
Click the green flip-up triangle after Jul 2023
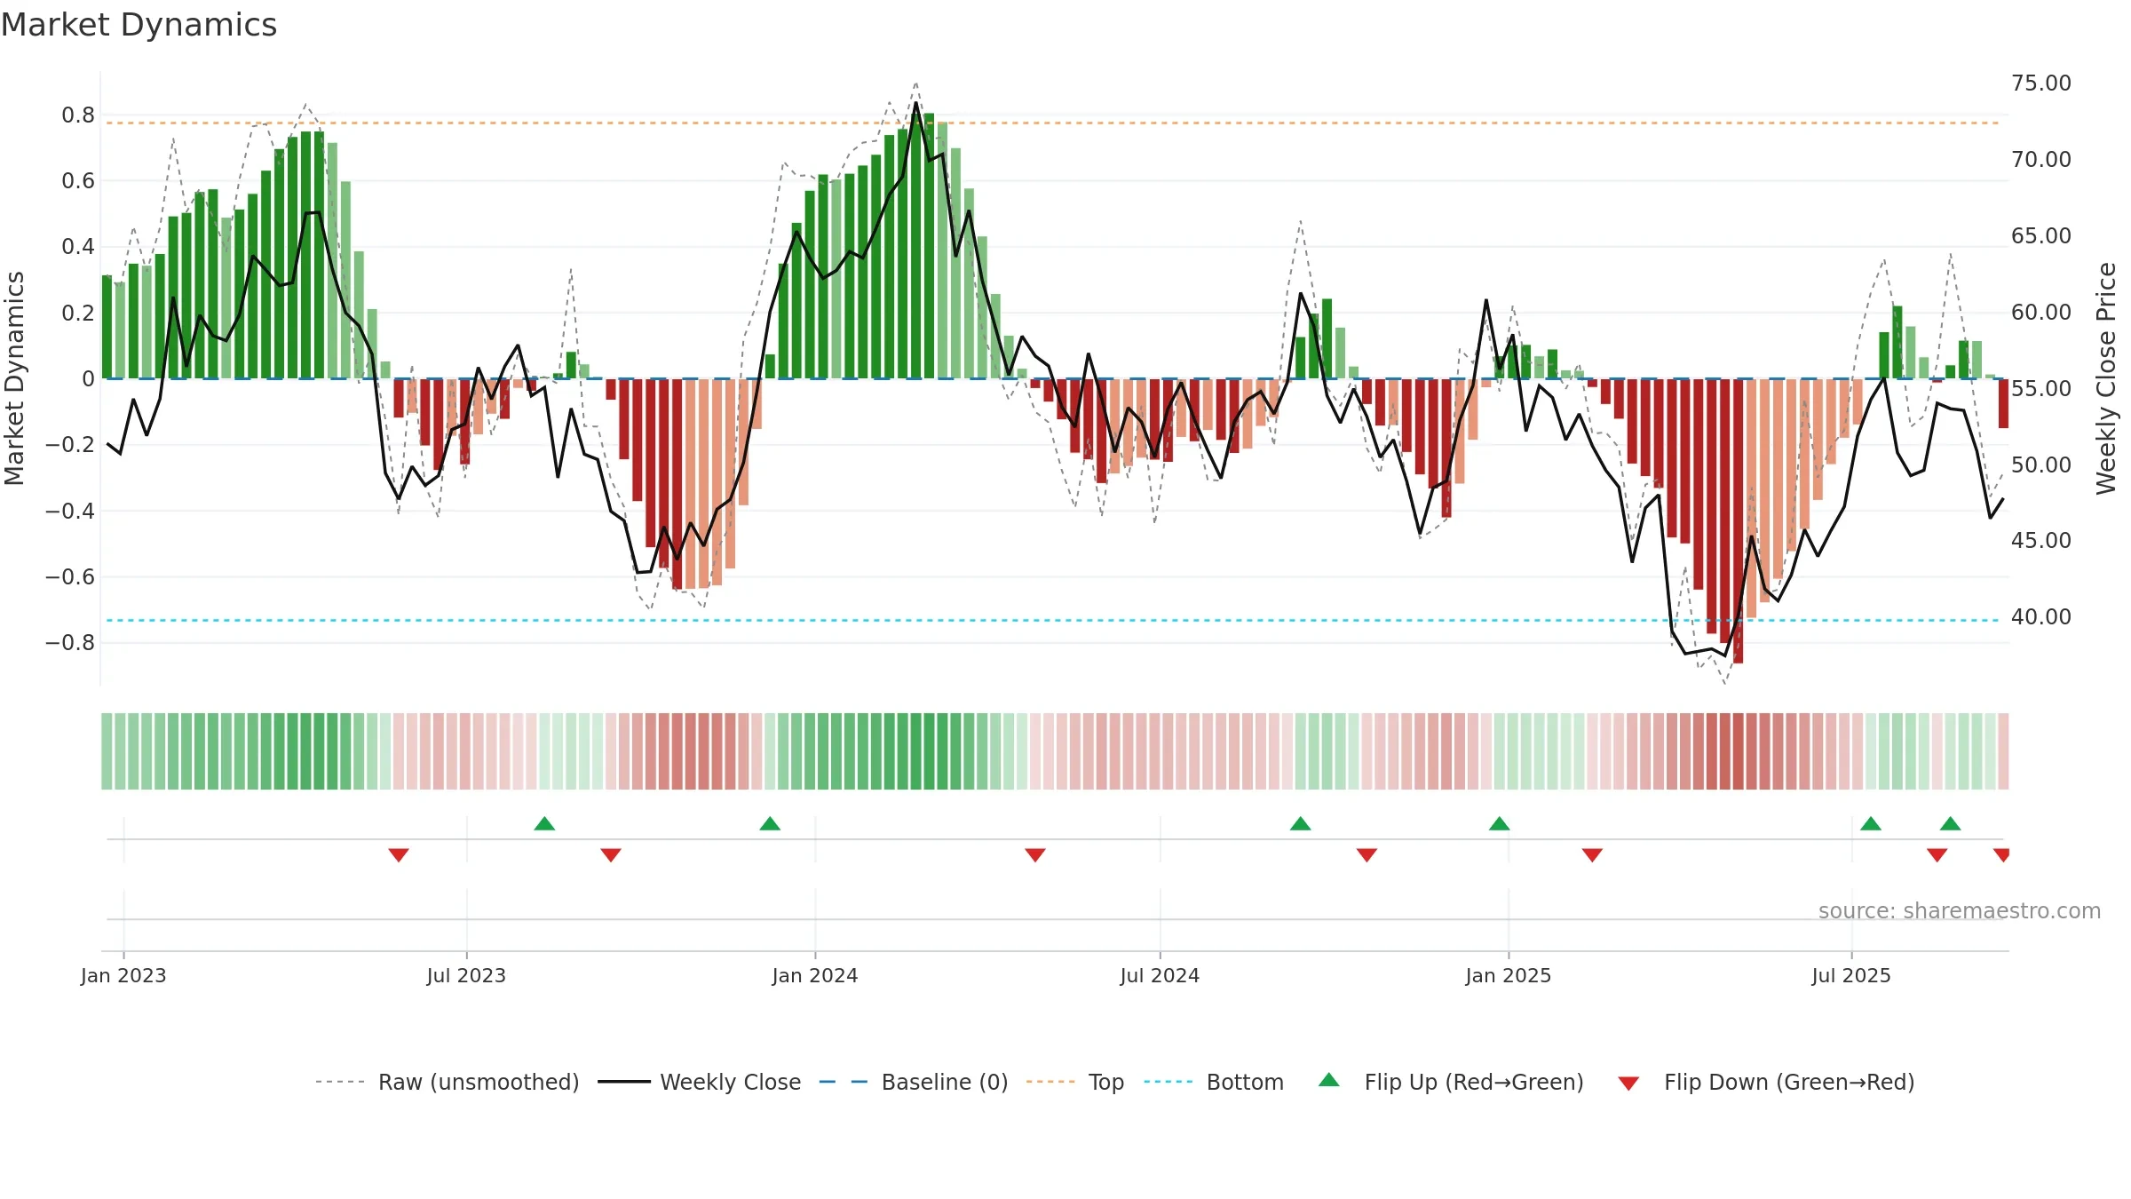[544, 823]
